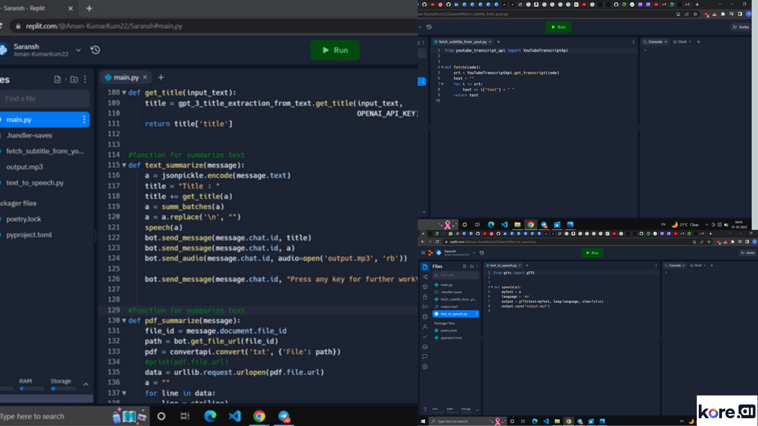Image resolution: width=758 pixels, height=426 pixels.
Task: Click the Windows Start button
Action: tap(423, 421)
